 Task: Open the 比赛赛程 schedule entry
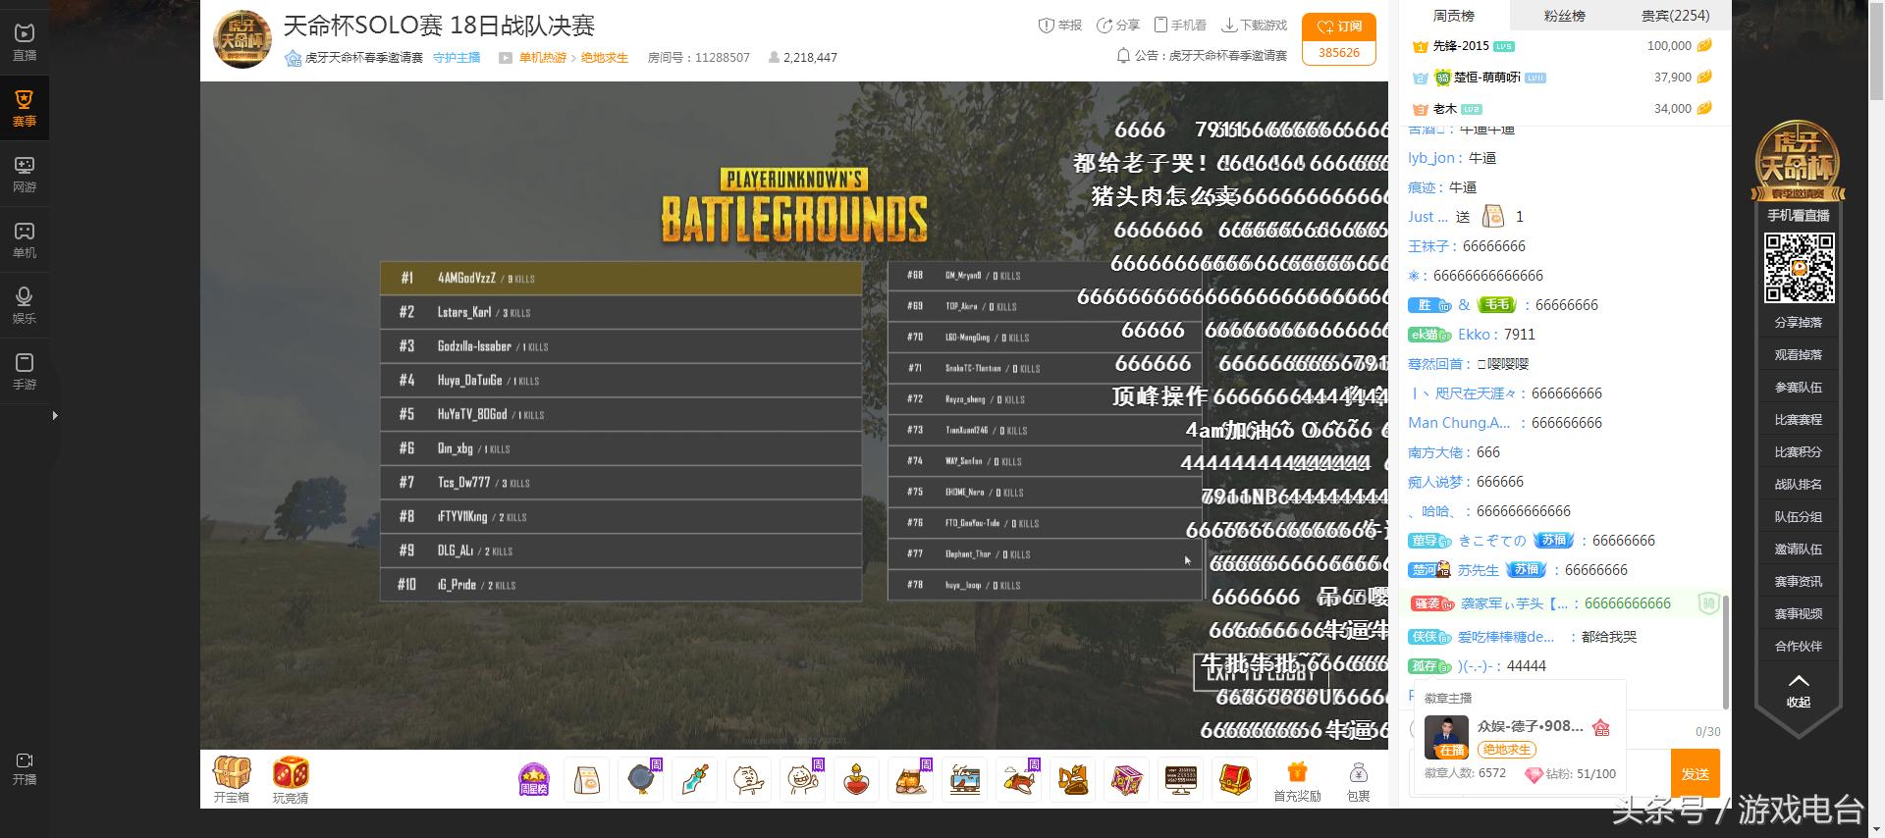1799,420
